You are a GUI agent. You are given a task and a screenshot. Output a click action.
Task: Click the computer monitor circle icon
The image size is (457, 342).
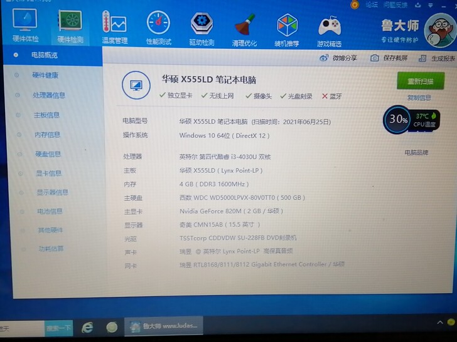(136, 85)
